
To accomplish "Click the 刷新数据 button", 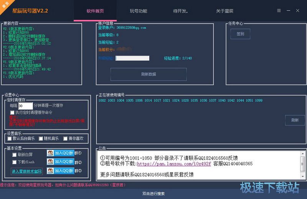I will [x=149, y=74].
